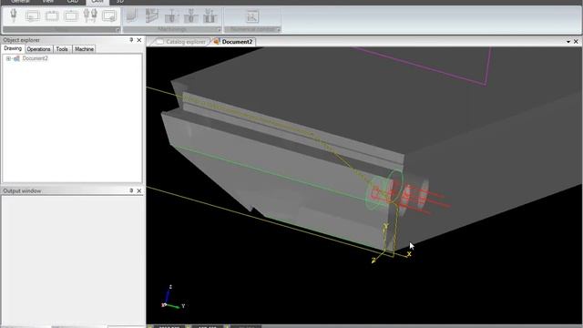
Task: Open the CAD ribbon tab
Action: click(73, 2)
